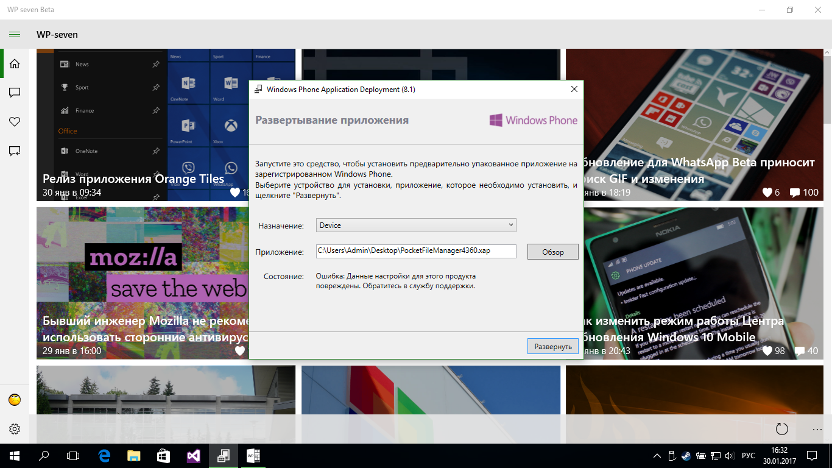832x468 pixels.
Task: Open the user profile avatar
Action: pyautogui.click(x=15, y=400)
